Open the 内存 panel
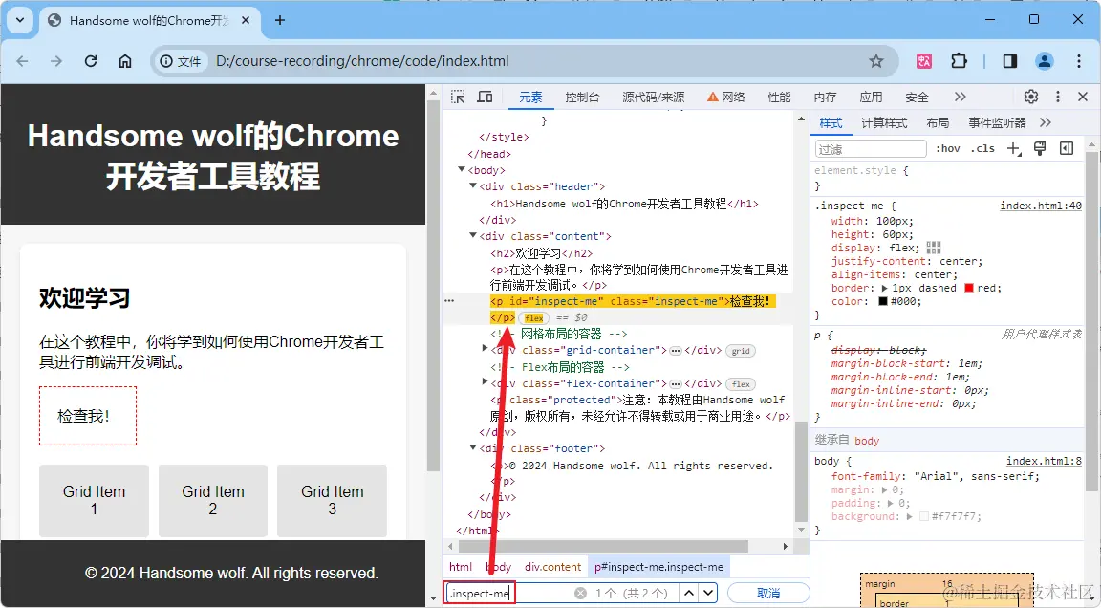 [825, 97]
